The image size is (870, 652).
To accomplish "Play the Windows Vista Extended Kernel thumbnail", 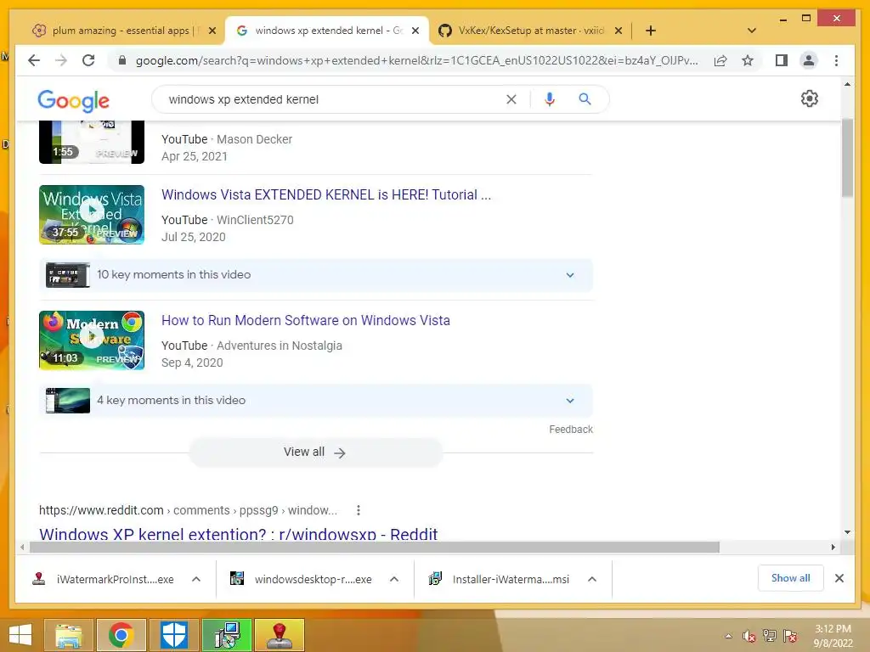I will pos(92,215).
